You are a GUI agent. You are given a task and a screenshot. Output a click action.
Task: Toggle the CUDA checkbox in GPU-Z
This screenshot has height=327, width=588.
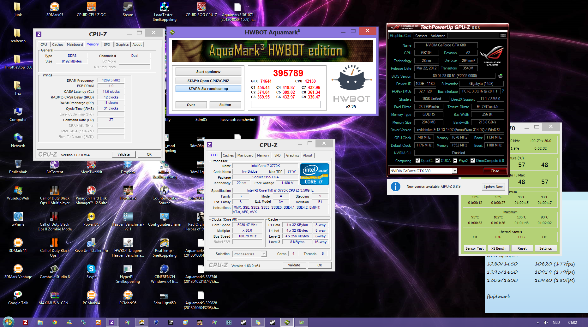click(x=438, y=161)
